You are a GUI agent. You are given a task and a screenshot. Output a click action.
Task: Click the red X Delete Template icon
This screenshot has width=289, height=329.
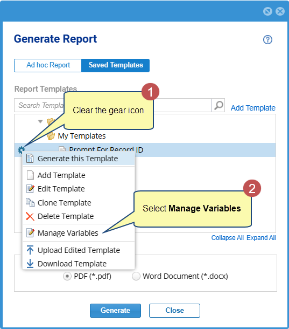pos(30,216)
